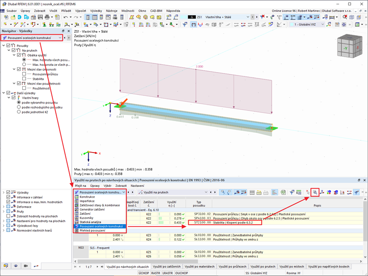368x276 pixels.
Task: Select the 'Stabilita | Klopení podle 6.3.2' row
Action: 225,222
